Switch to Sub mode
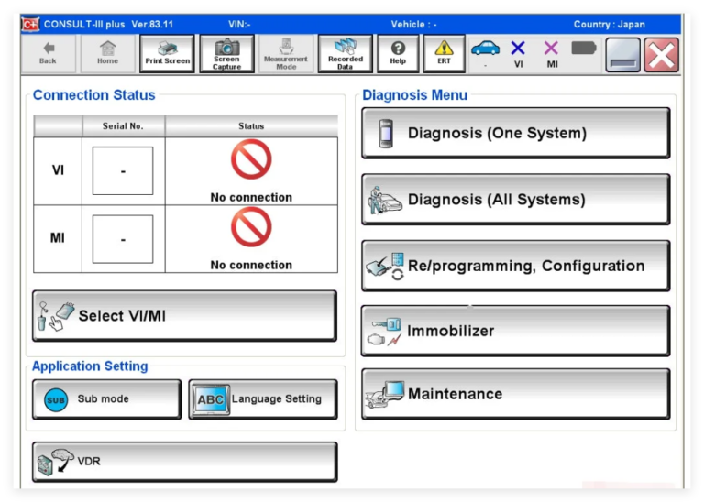The width and height of the screenshot is (704, 502). (107, 399)
